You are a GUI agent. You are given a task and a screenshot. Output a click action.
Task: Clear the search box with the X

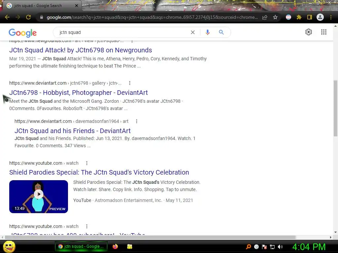[x=193, y=32]
